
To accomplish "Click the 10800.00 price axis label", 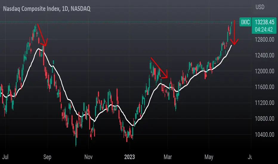I will (265, 119).
